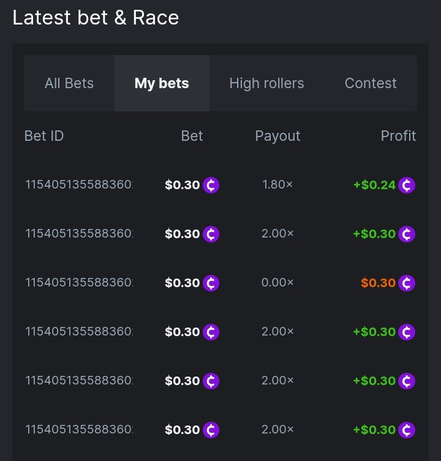Click bet coin icon in the last row

[211, 430]
